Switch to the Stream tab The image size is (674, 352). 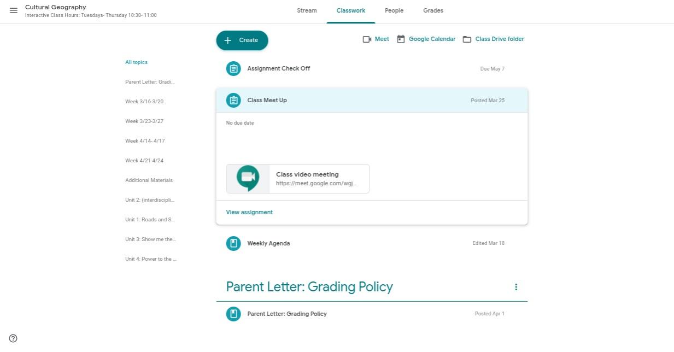[x=307, y=10]
